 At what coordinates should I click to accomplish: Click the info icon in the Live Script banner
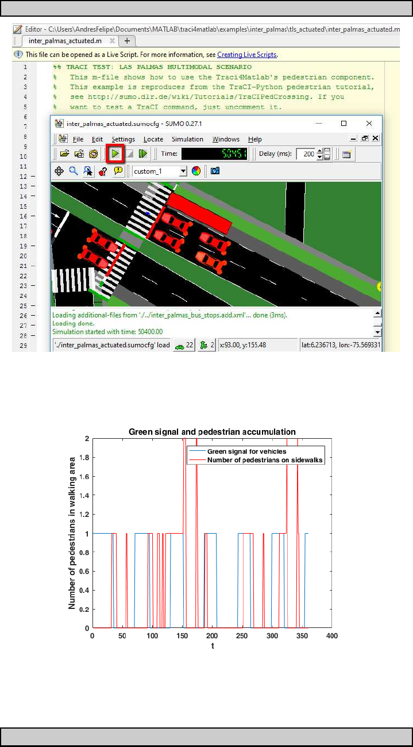point(17,55)
